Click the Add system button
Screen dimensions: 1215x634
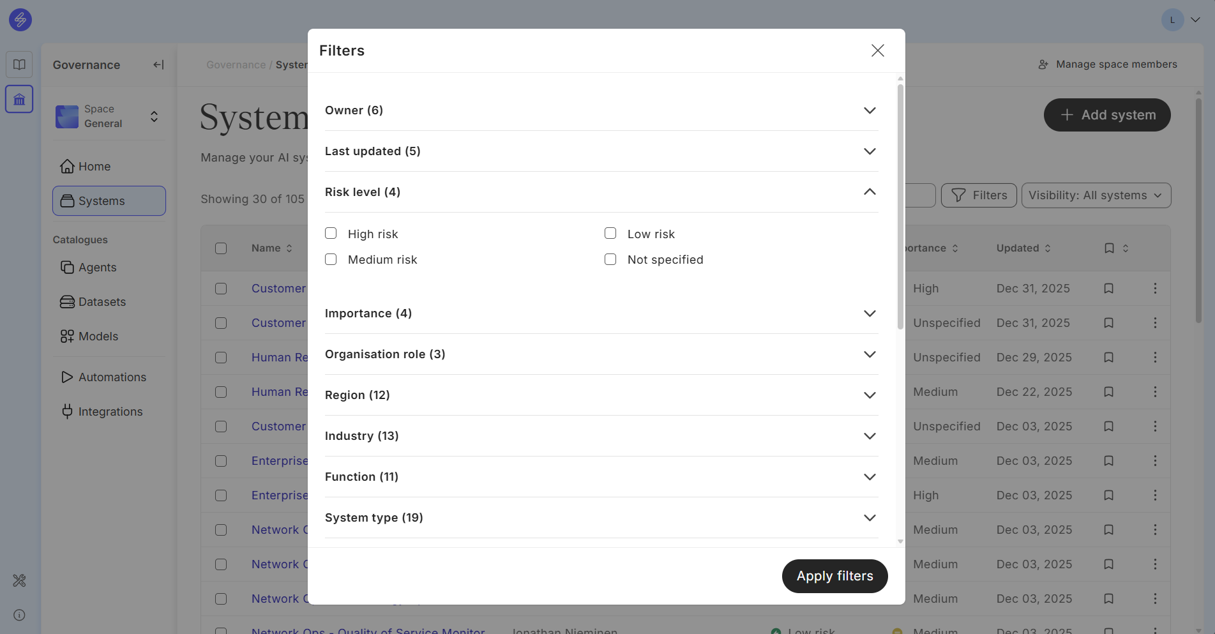pos(1106,115)
